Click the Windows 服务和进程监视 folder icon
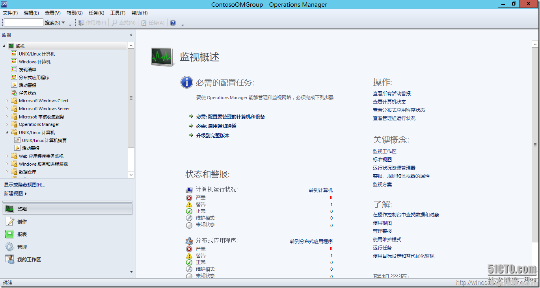Image resolution: width=540 pixels, height=288 pixels. (x=14, y=164)
